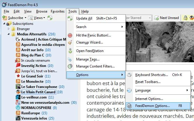Click the Le Grand Soir star icon
Image resolution: width=194 pixels, height=121 pixels.
(18, 76)
